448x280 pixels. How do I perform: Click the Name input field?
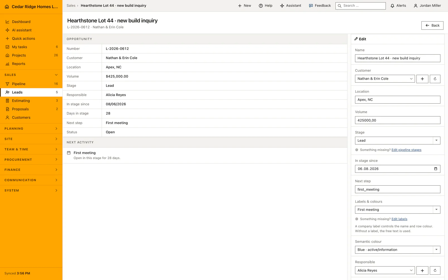(x=398, y=58)
